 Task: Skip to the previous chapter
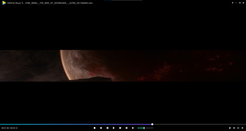(x=101, y=128)
